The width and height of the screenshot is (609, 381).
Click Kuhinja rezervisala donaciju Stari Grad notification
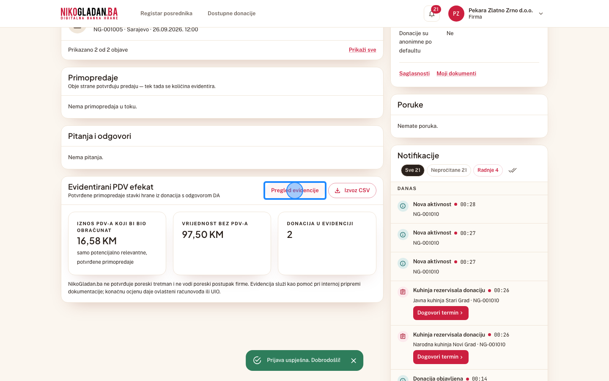tap(469, 303)
